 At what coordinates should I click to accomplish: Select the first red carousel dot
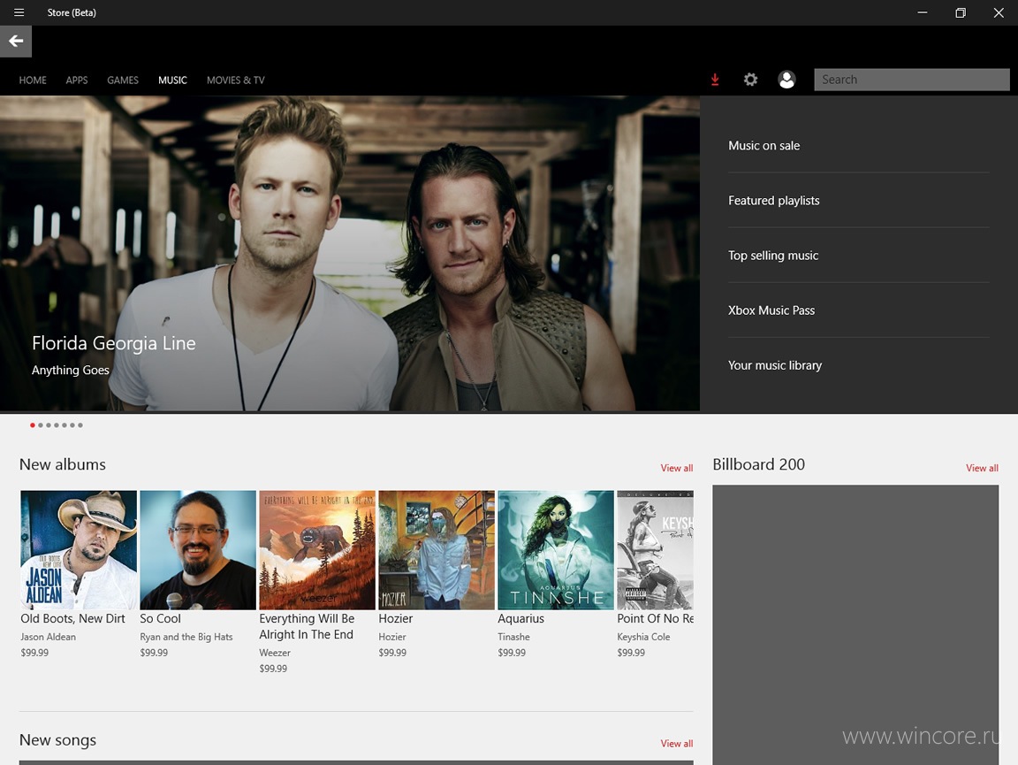pos(33,425)
